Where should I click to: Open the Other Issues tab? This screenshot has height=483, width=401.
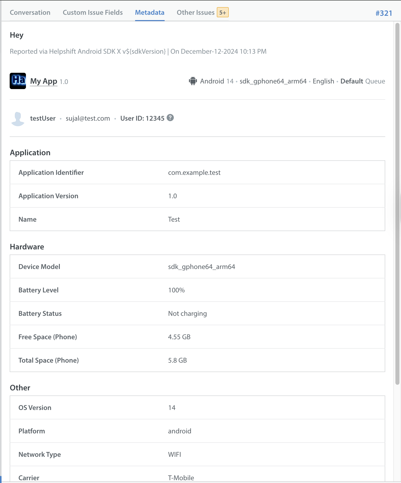pos(196,12)
